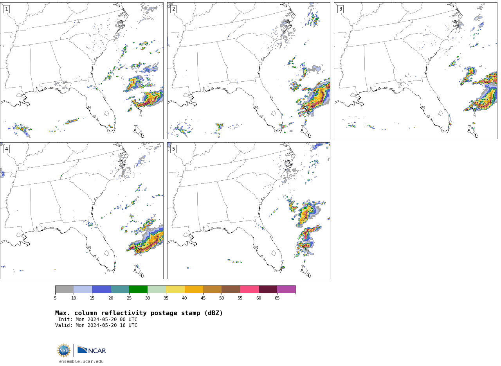This screenshot has width=501, height=366.
Task: Click the maroon 60-65 dBZ swatch
Action: 268,289
